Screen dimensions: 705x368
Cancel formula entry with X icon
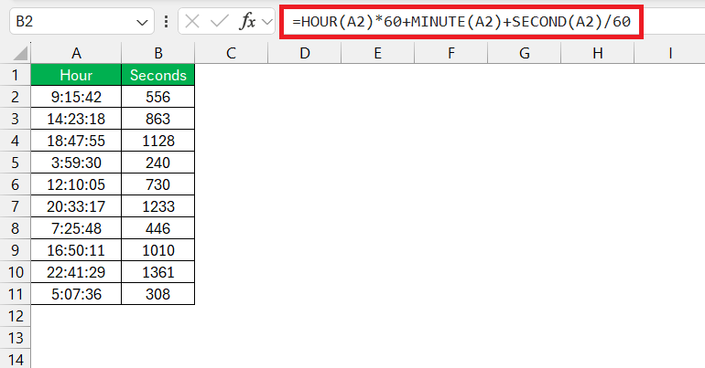pos(192,21)
